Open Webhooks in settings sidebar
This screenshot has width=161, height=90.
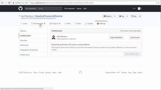click(x=33, y=45)
